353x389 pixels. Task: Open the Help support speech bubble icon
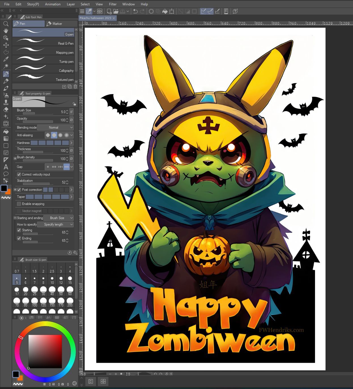click(235, 11)
